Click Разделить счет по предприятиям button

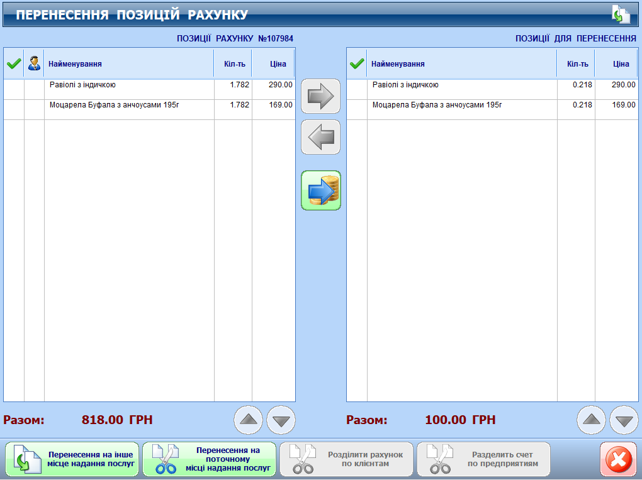(482, 459)
